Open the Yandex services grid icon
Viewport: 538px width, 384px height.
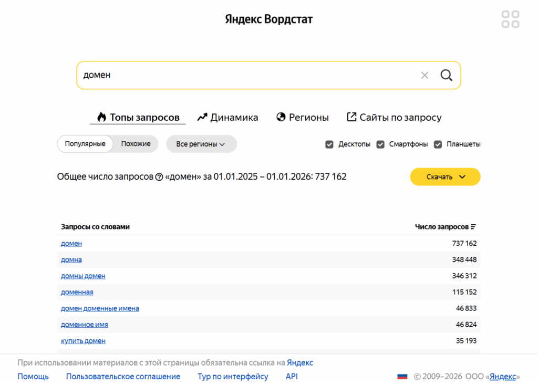click(x=510, y=19)
